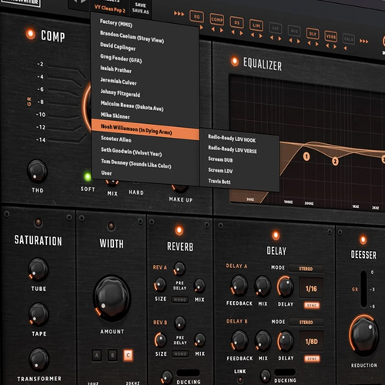Enable the dimmed SAT chain module
This screenshot has height=385, width=385.
coord(276,28)
